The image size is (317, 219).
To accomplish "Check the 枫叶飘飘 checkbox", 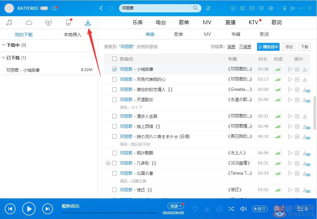I will click(115, 153).
